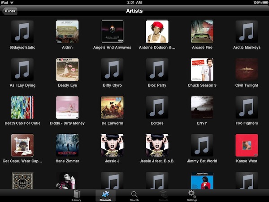
Task: Open the blue album with red jacket figure
Action: click(x=202, y=181)
